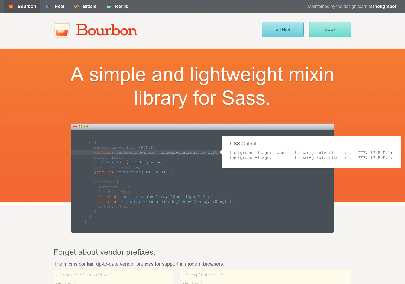Click the DOCS button

pos(330,30)
